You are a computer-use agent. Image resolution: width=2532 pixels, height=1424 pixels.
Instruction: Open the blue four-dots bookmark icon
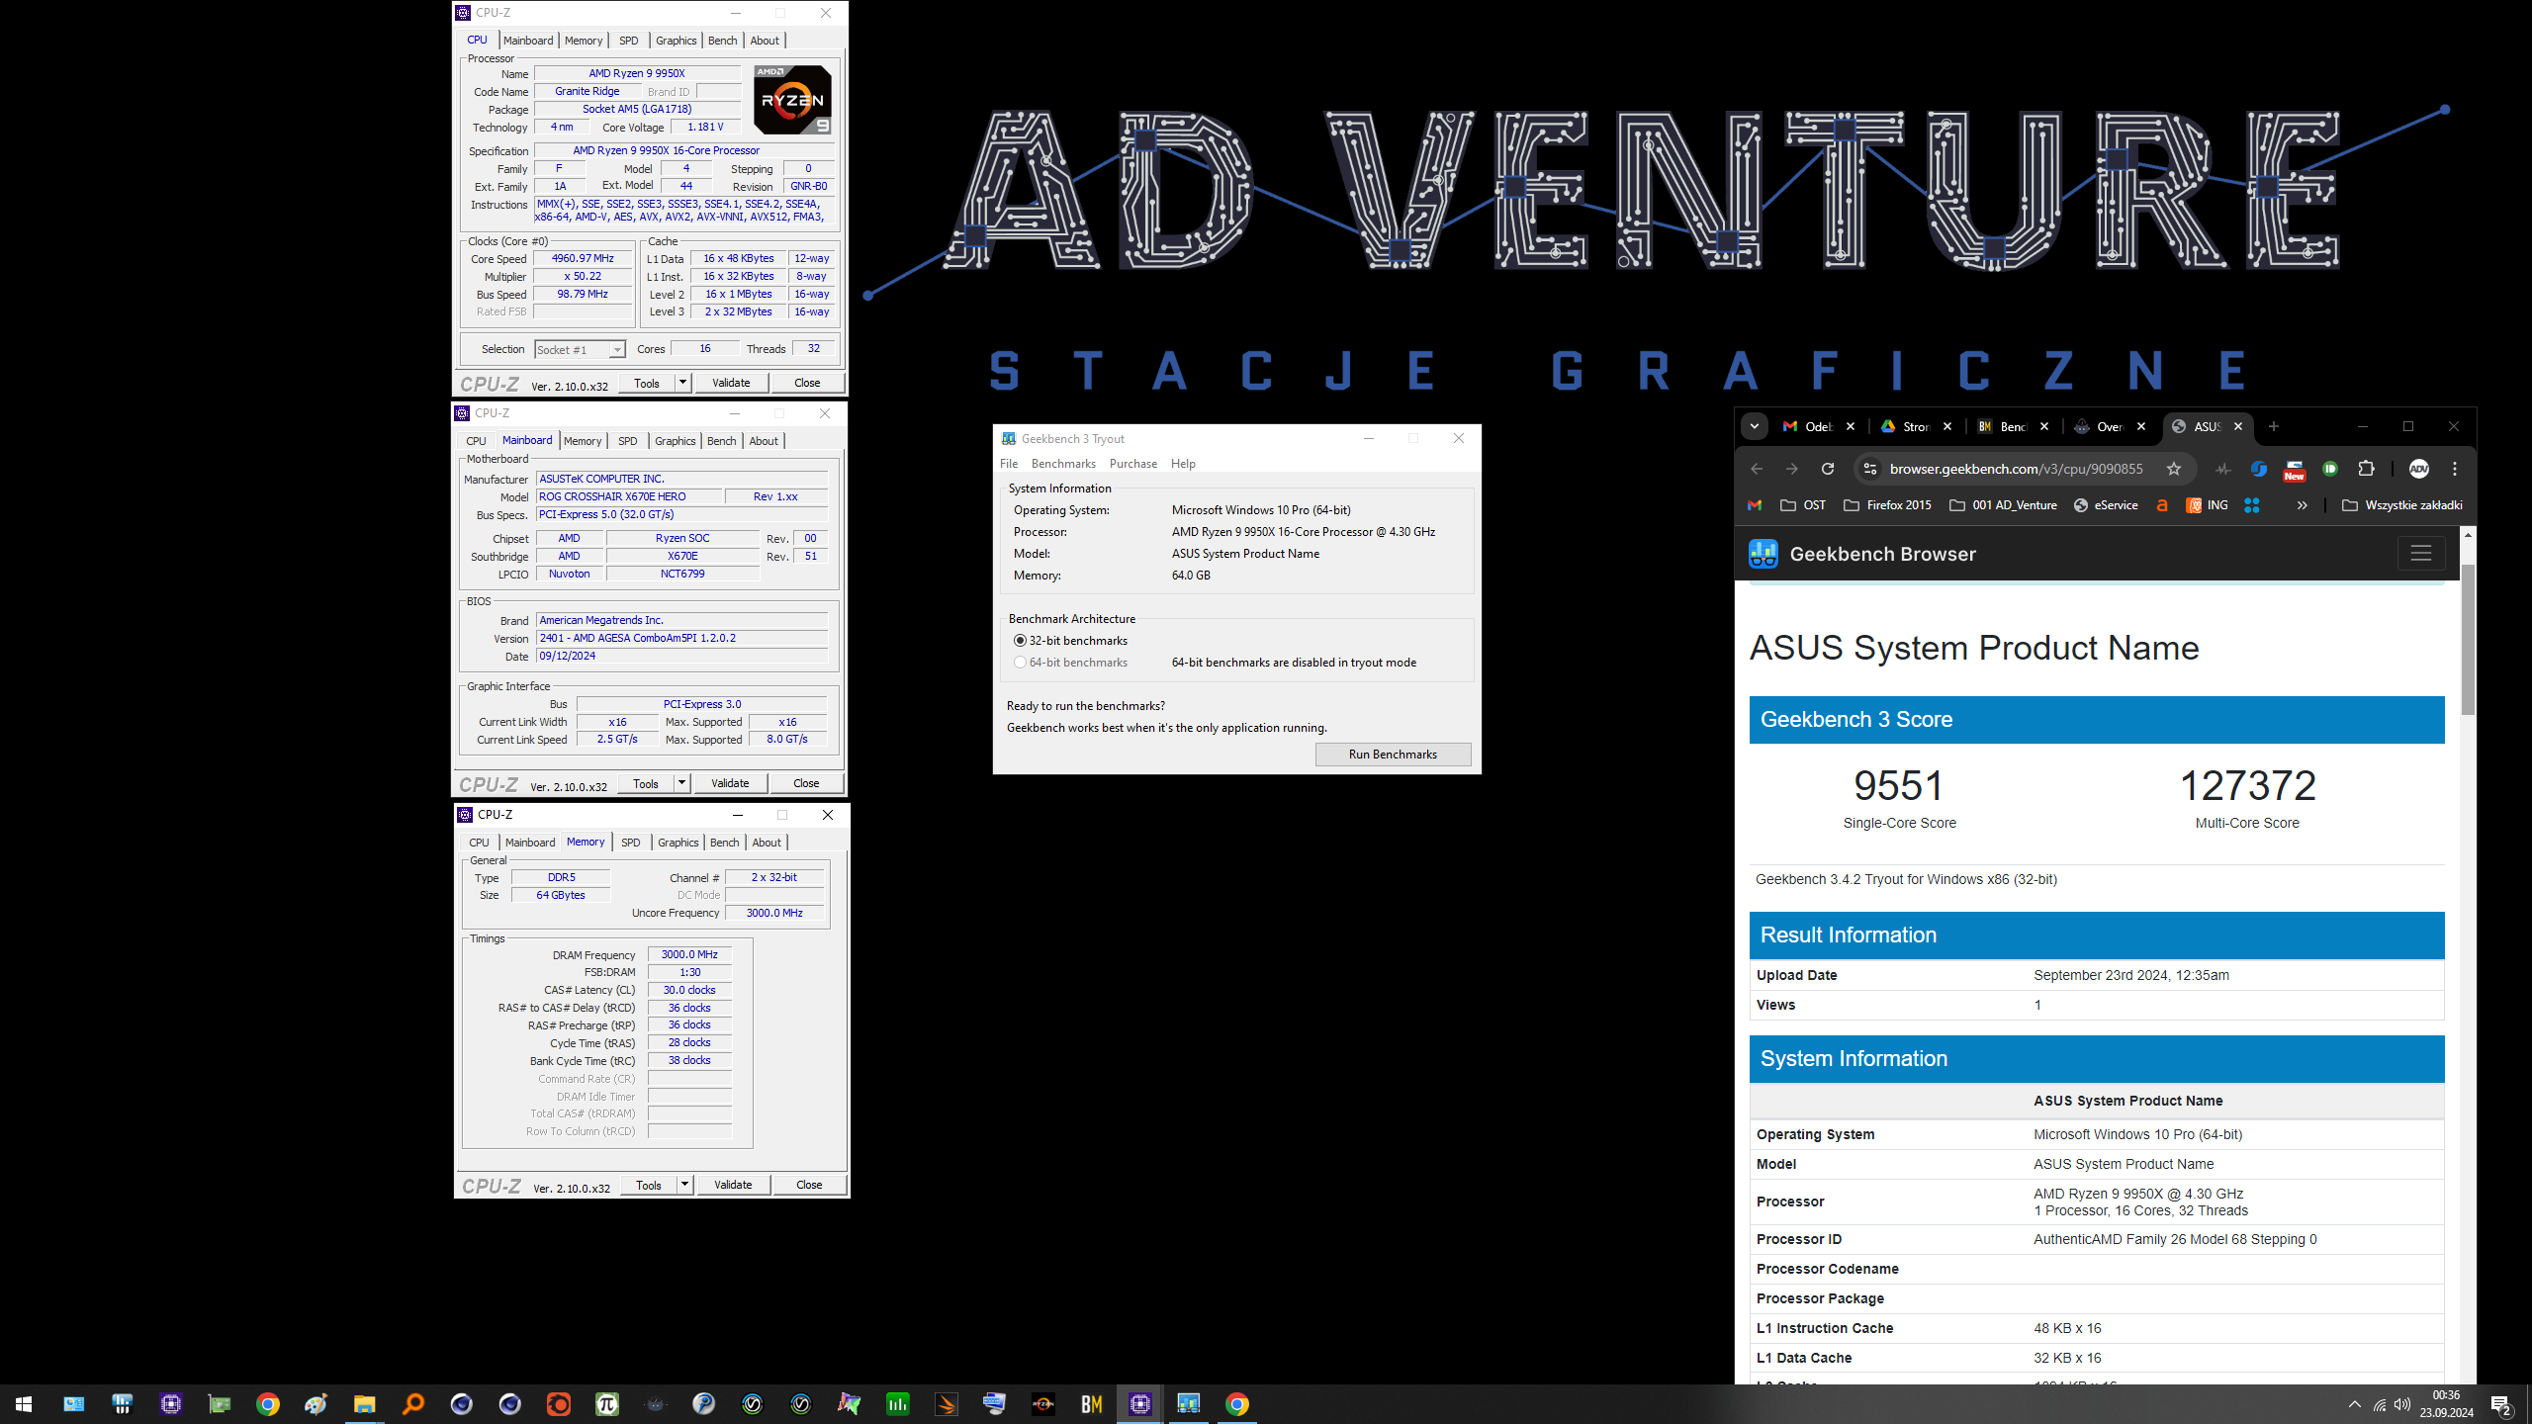tap(2252, 505)
